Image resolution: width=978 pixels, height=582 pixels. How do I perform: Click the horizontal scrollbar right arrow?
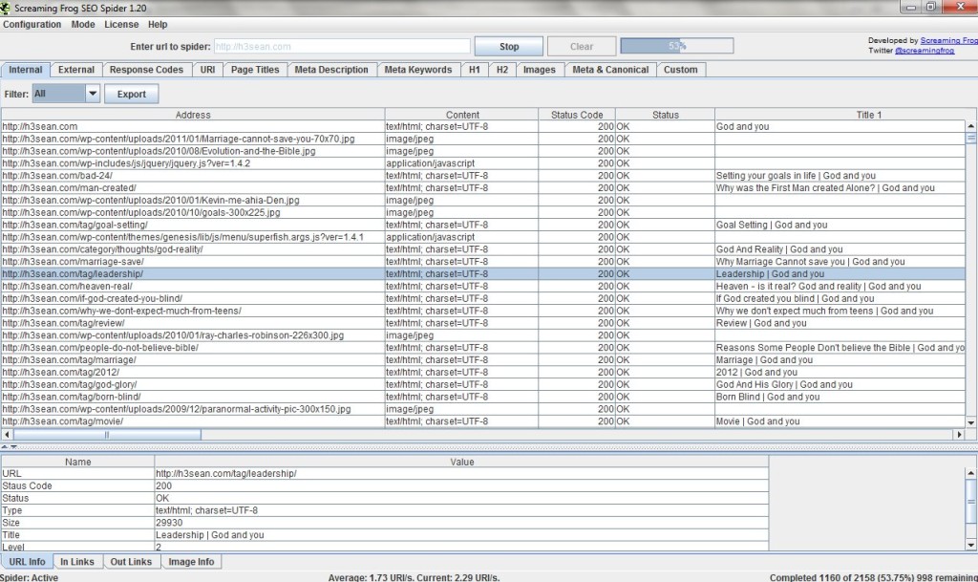[x=958, y=434]
